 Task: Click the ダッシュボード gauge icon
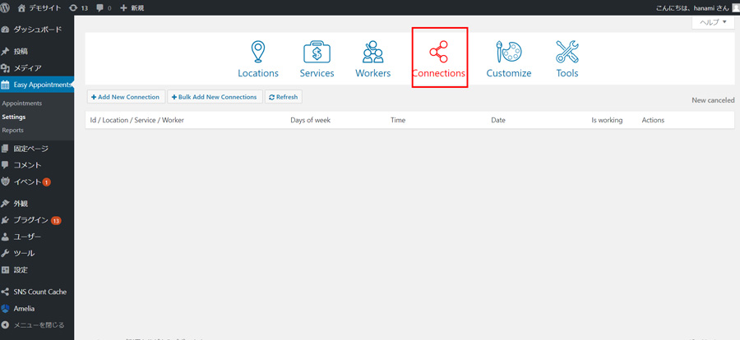point(5,30)
